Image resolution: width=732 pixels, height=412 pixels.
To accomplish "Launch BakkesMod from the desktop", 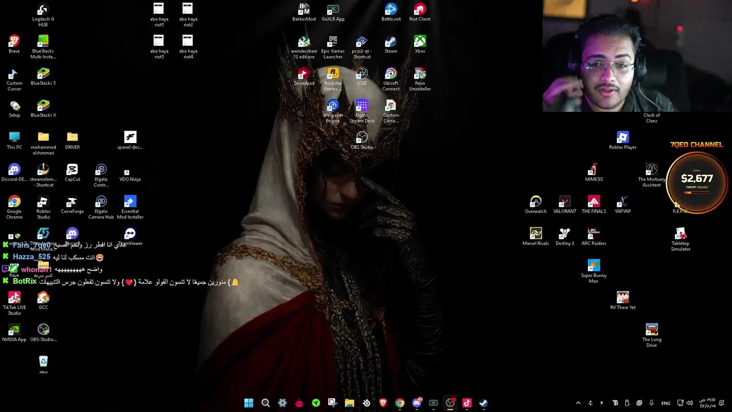I will [304, 12].
